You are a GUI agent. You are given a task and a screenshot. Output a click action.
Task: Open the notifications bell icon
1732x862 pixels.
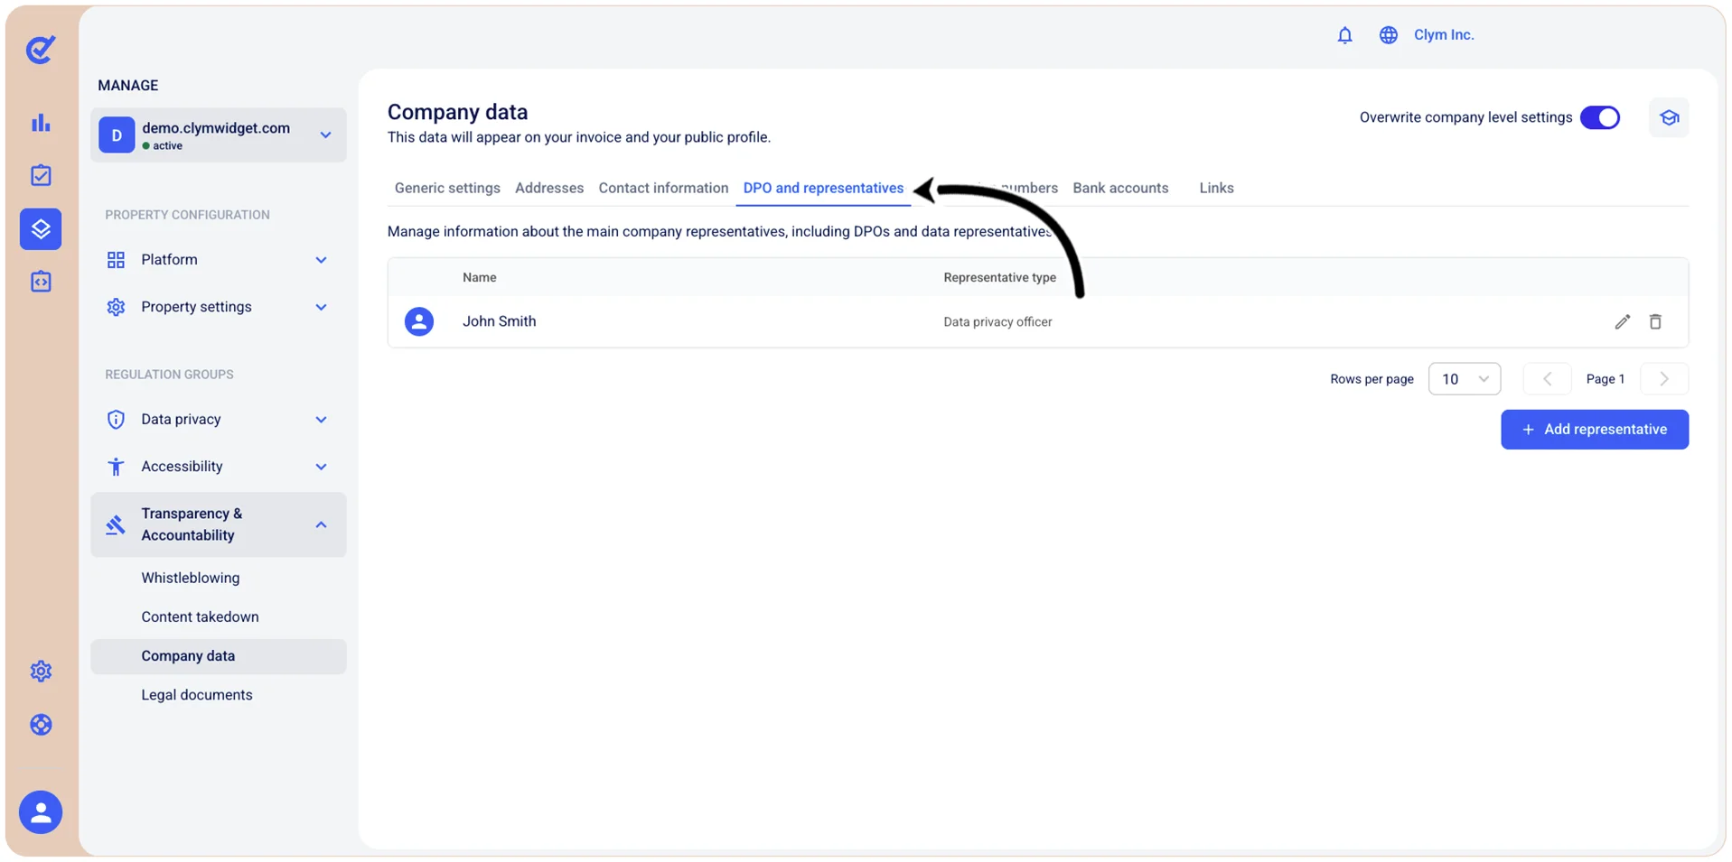coord(1344,35)
